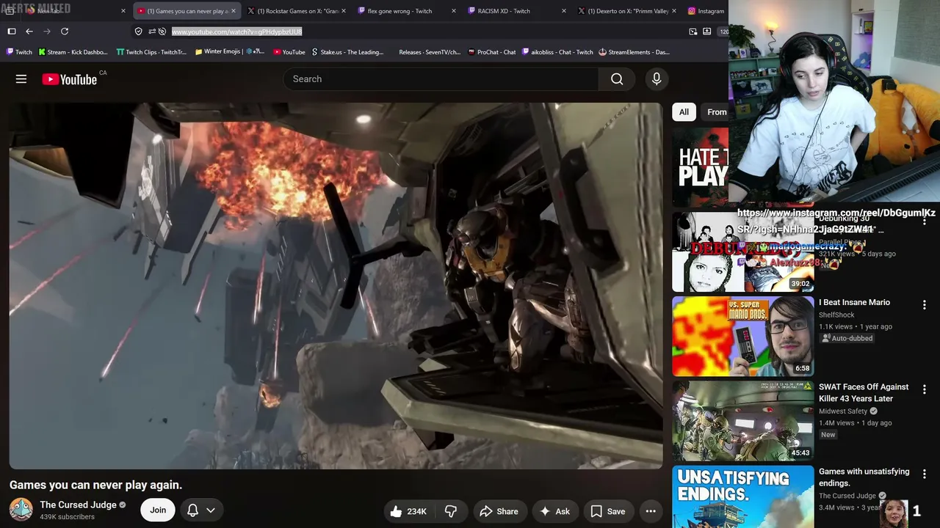Open the Stream - Kick Dashboard bookmark
This screenshot has height=528, width=940.
click(73, 52)
